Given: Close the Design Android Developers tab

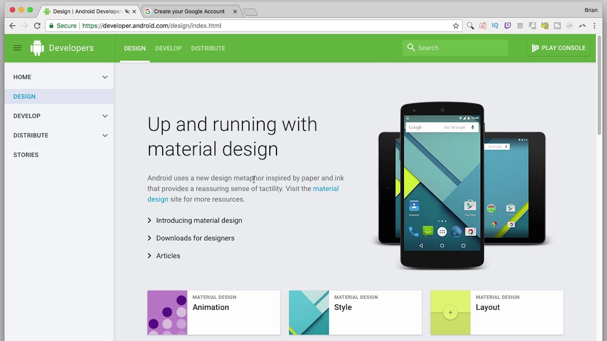Looking at the screenshot, I should (x=135, y=11).
